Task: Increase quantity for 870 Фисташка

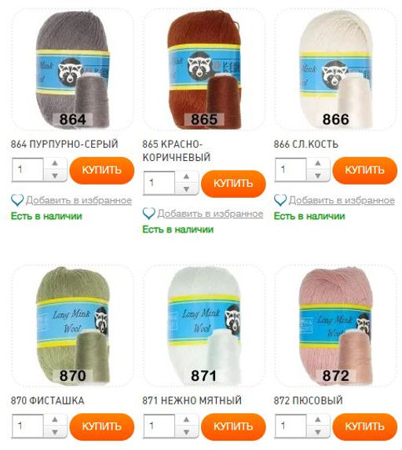Action: coord(55,420)
